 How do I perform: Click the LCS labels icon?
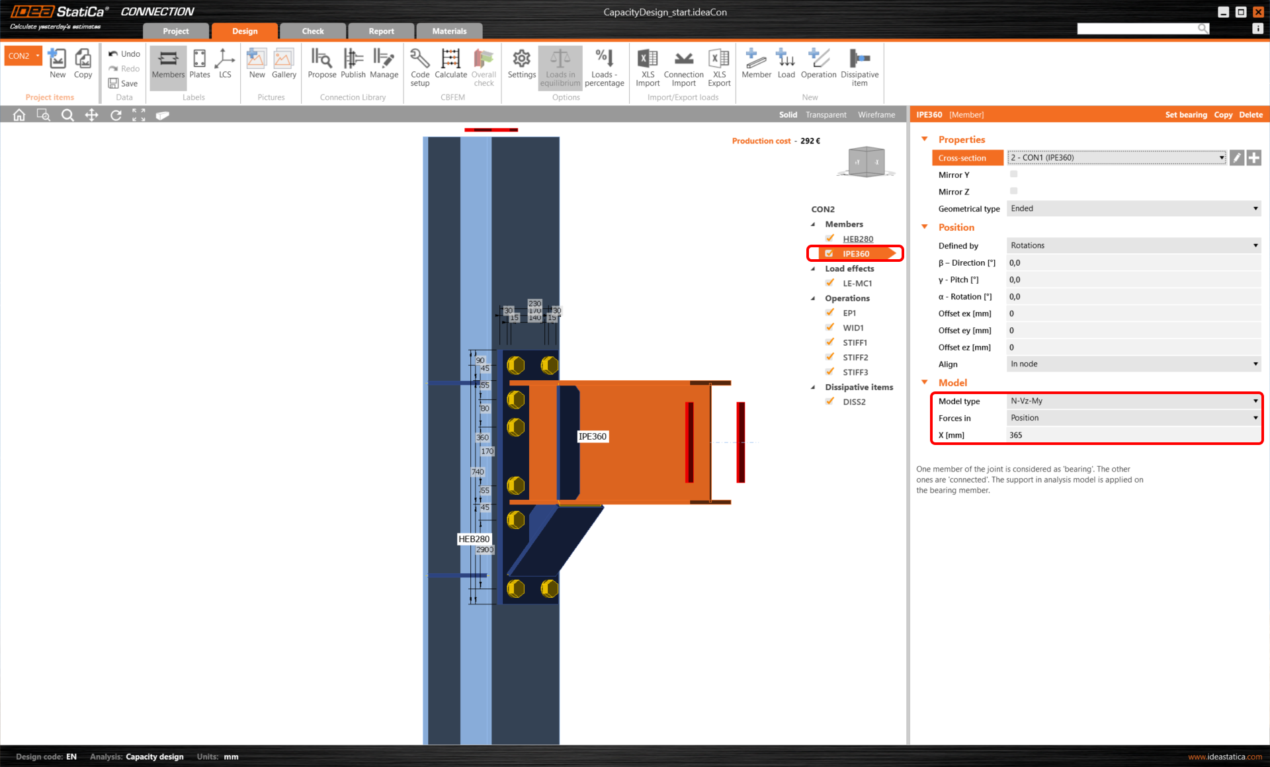pos(225,66)
